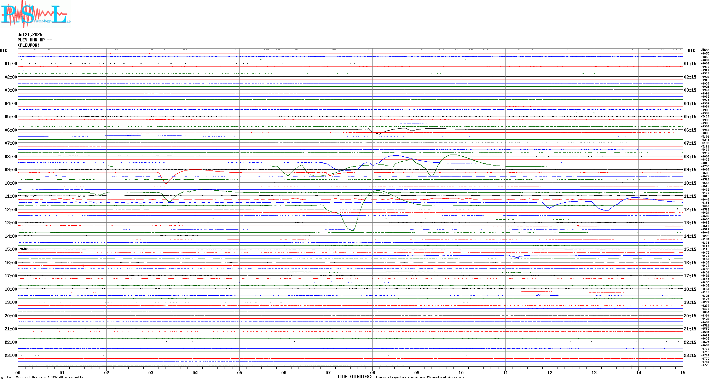711x382 pixels.
Task: Select the 15:00 hour label
Action: (x=11, y=249)
